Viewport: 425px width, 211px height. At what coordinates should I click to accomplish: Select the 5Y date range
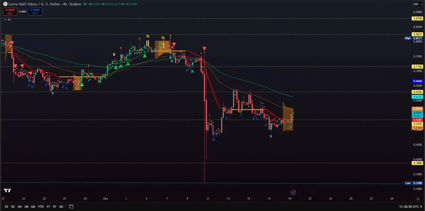(55, 207)
